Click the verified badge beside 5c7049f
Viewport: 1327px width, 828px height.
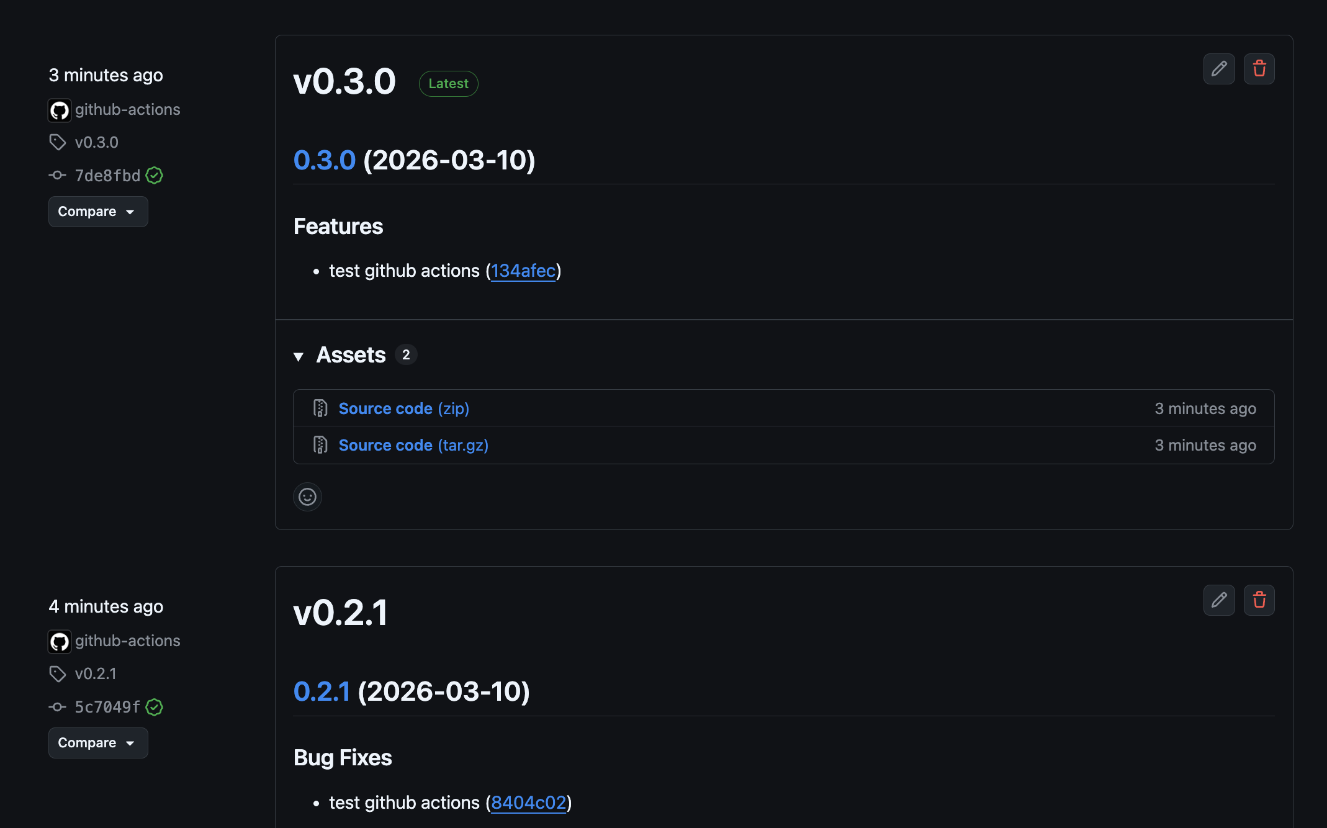coord(155,707)
